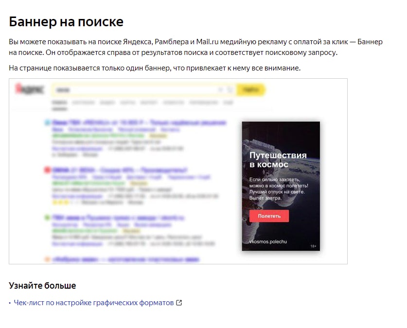This screenshot has height=328, width=407.
Task: Click the red Полететь button on the banner
Action: 269,216
